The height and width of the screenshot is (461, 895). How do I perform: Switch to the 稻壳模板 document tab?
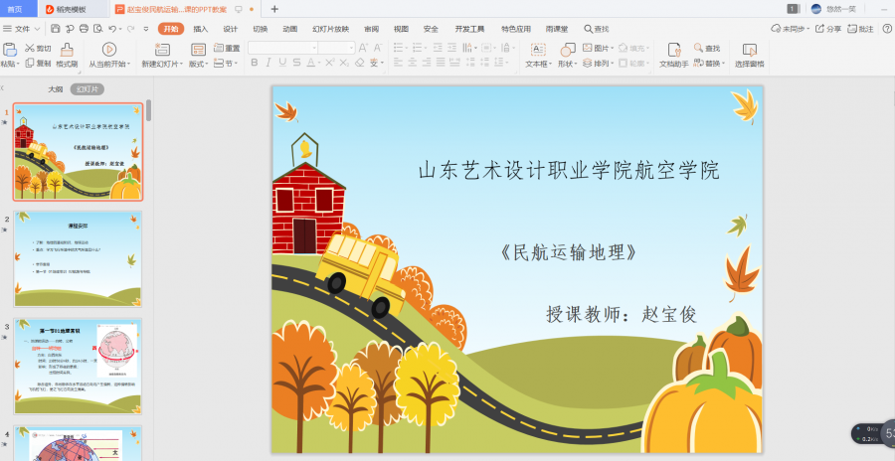click(72, 9)
